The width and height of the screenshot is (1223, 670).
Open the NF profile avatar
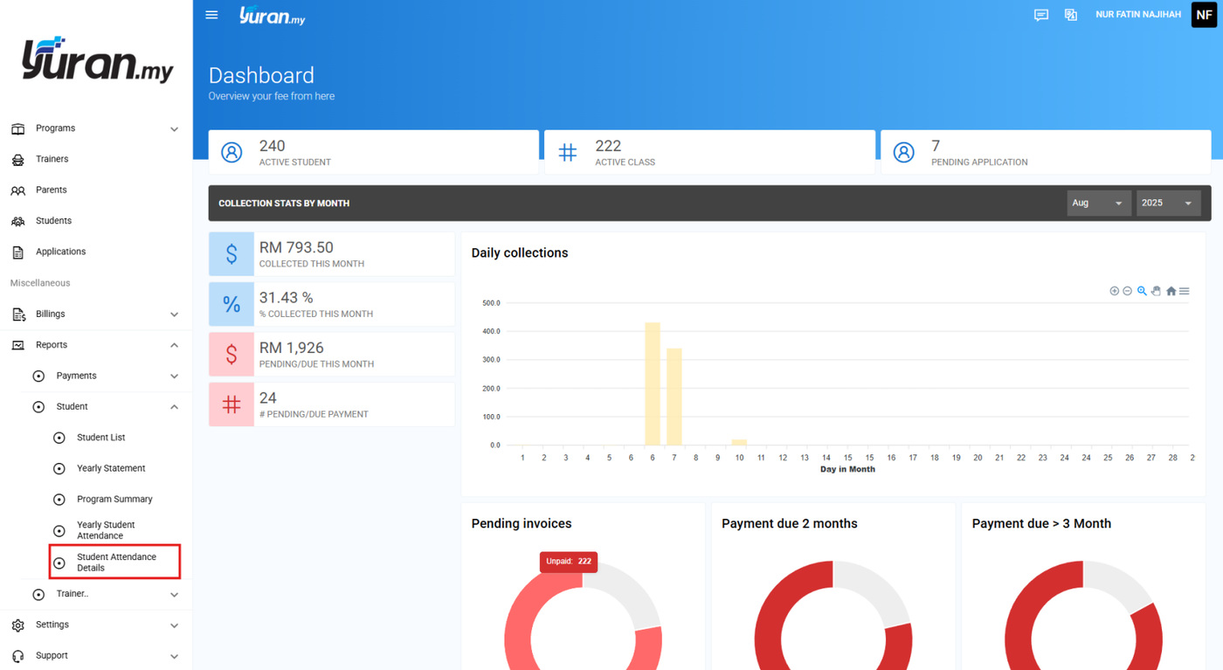point(1204,15)
